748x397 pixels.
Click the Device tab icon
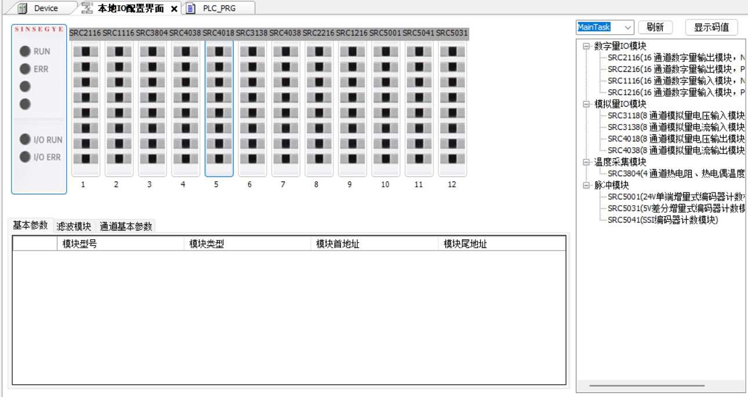click(x=23, y=8)
